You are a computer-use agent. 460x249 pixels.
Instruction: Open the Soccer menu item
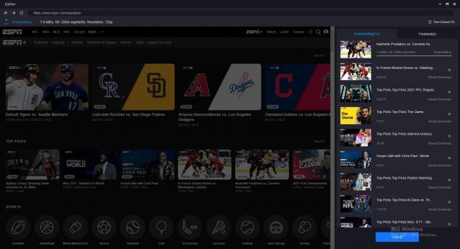click(x=80, y=32)
